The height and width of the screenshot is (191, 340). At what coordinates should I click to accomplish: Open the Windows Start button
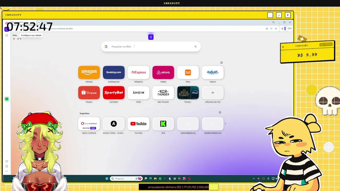(x=107, y=179)
